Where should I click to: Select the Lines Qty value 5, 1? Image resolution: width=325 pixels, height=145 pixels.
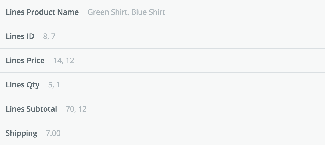54,85
